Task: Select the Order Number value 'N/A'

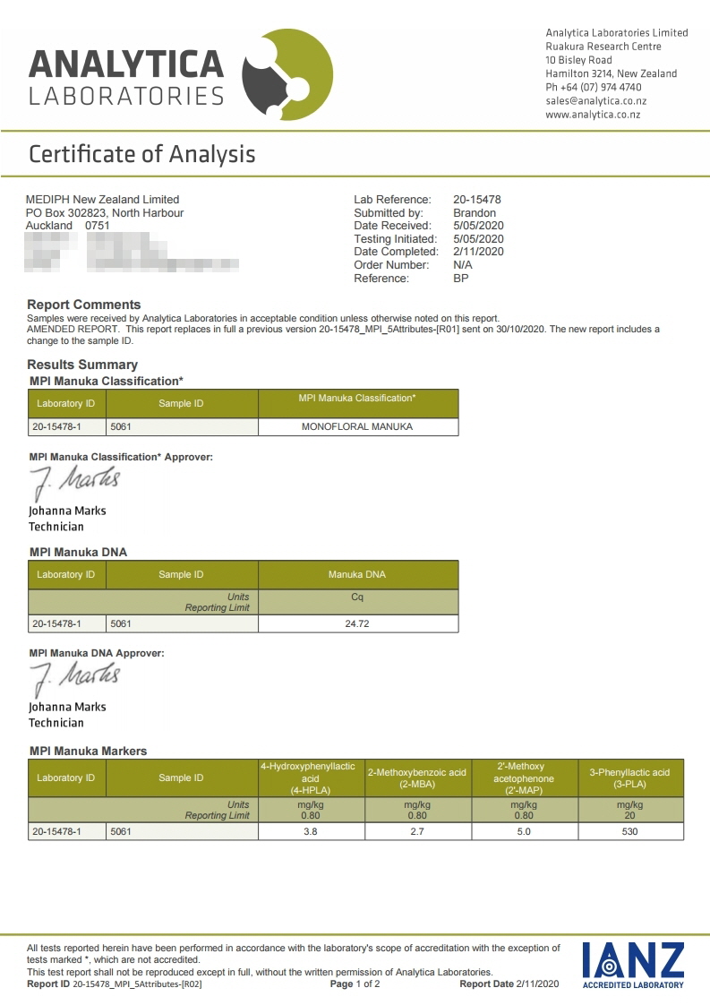Action: (x=463, y=265)
